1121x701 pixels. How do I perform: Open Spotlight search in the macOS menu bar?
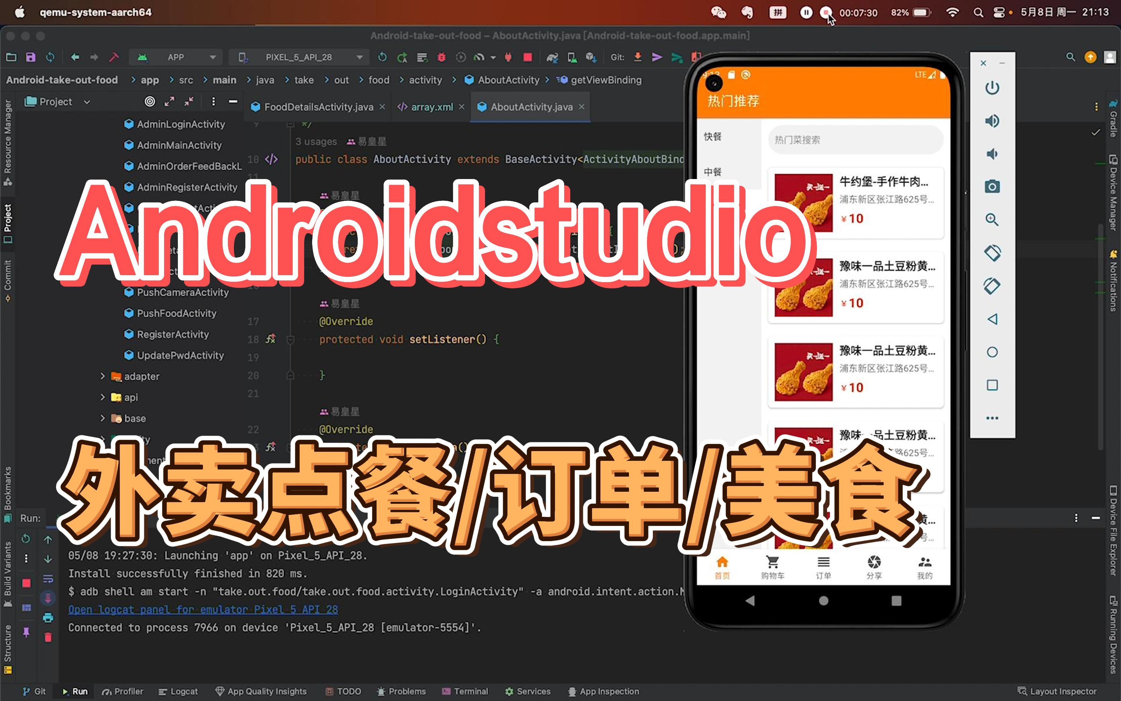[x=978, y=12]
